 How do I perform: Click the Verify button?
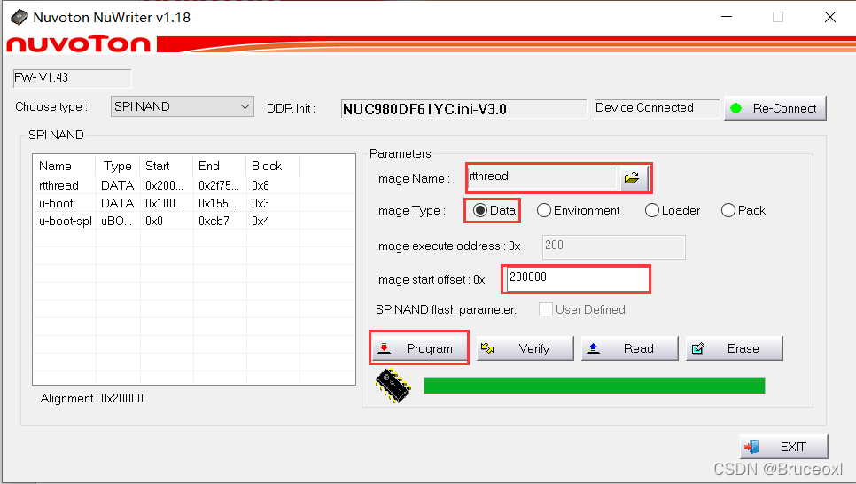point(525,348)
